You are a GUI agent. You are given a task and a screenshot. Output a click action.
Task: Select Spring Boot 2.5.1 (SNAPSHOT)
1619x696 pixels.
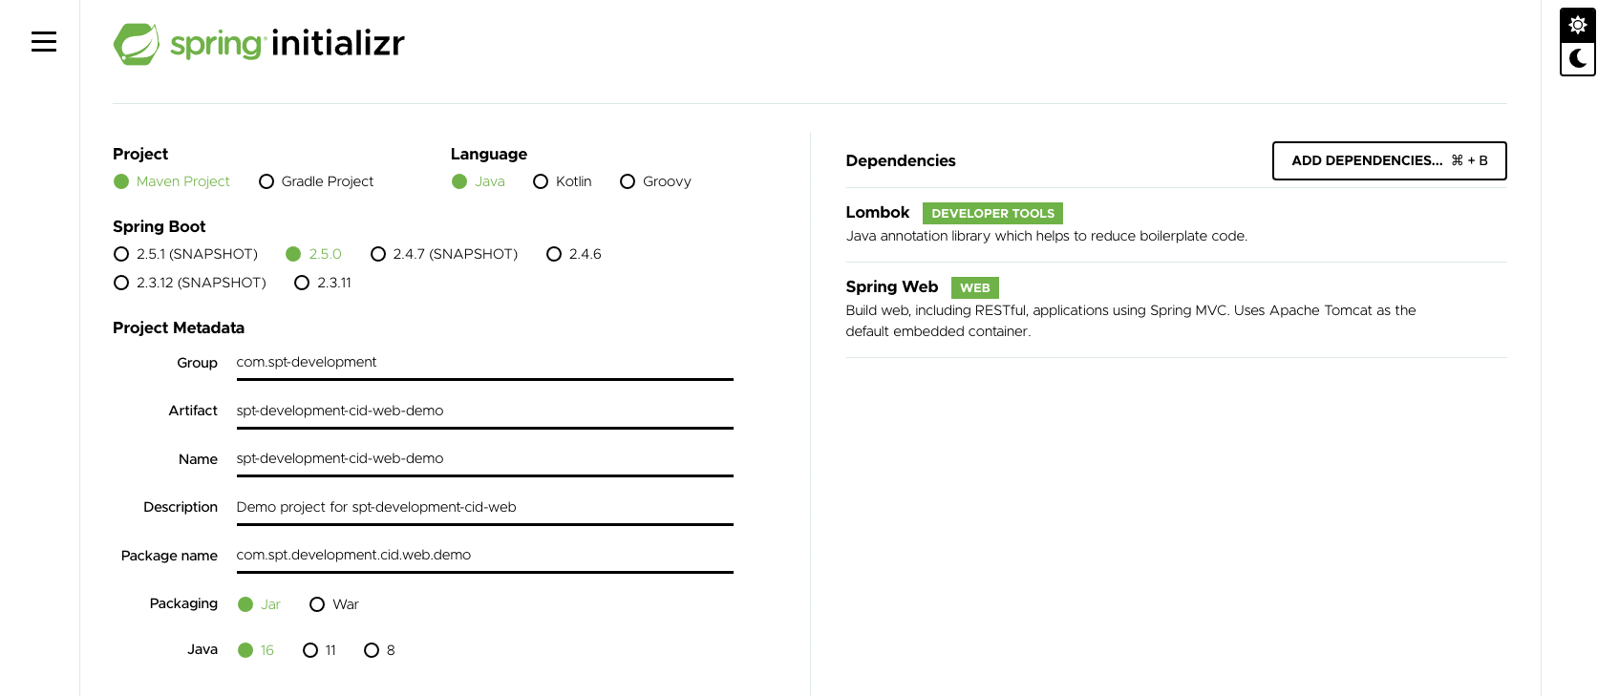click(185, 254)
